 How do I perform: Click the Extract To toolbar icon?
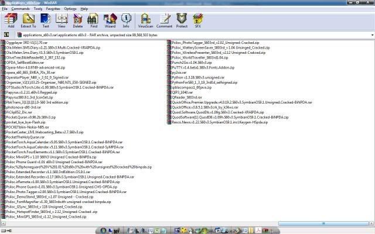28,20
